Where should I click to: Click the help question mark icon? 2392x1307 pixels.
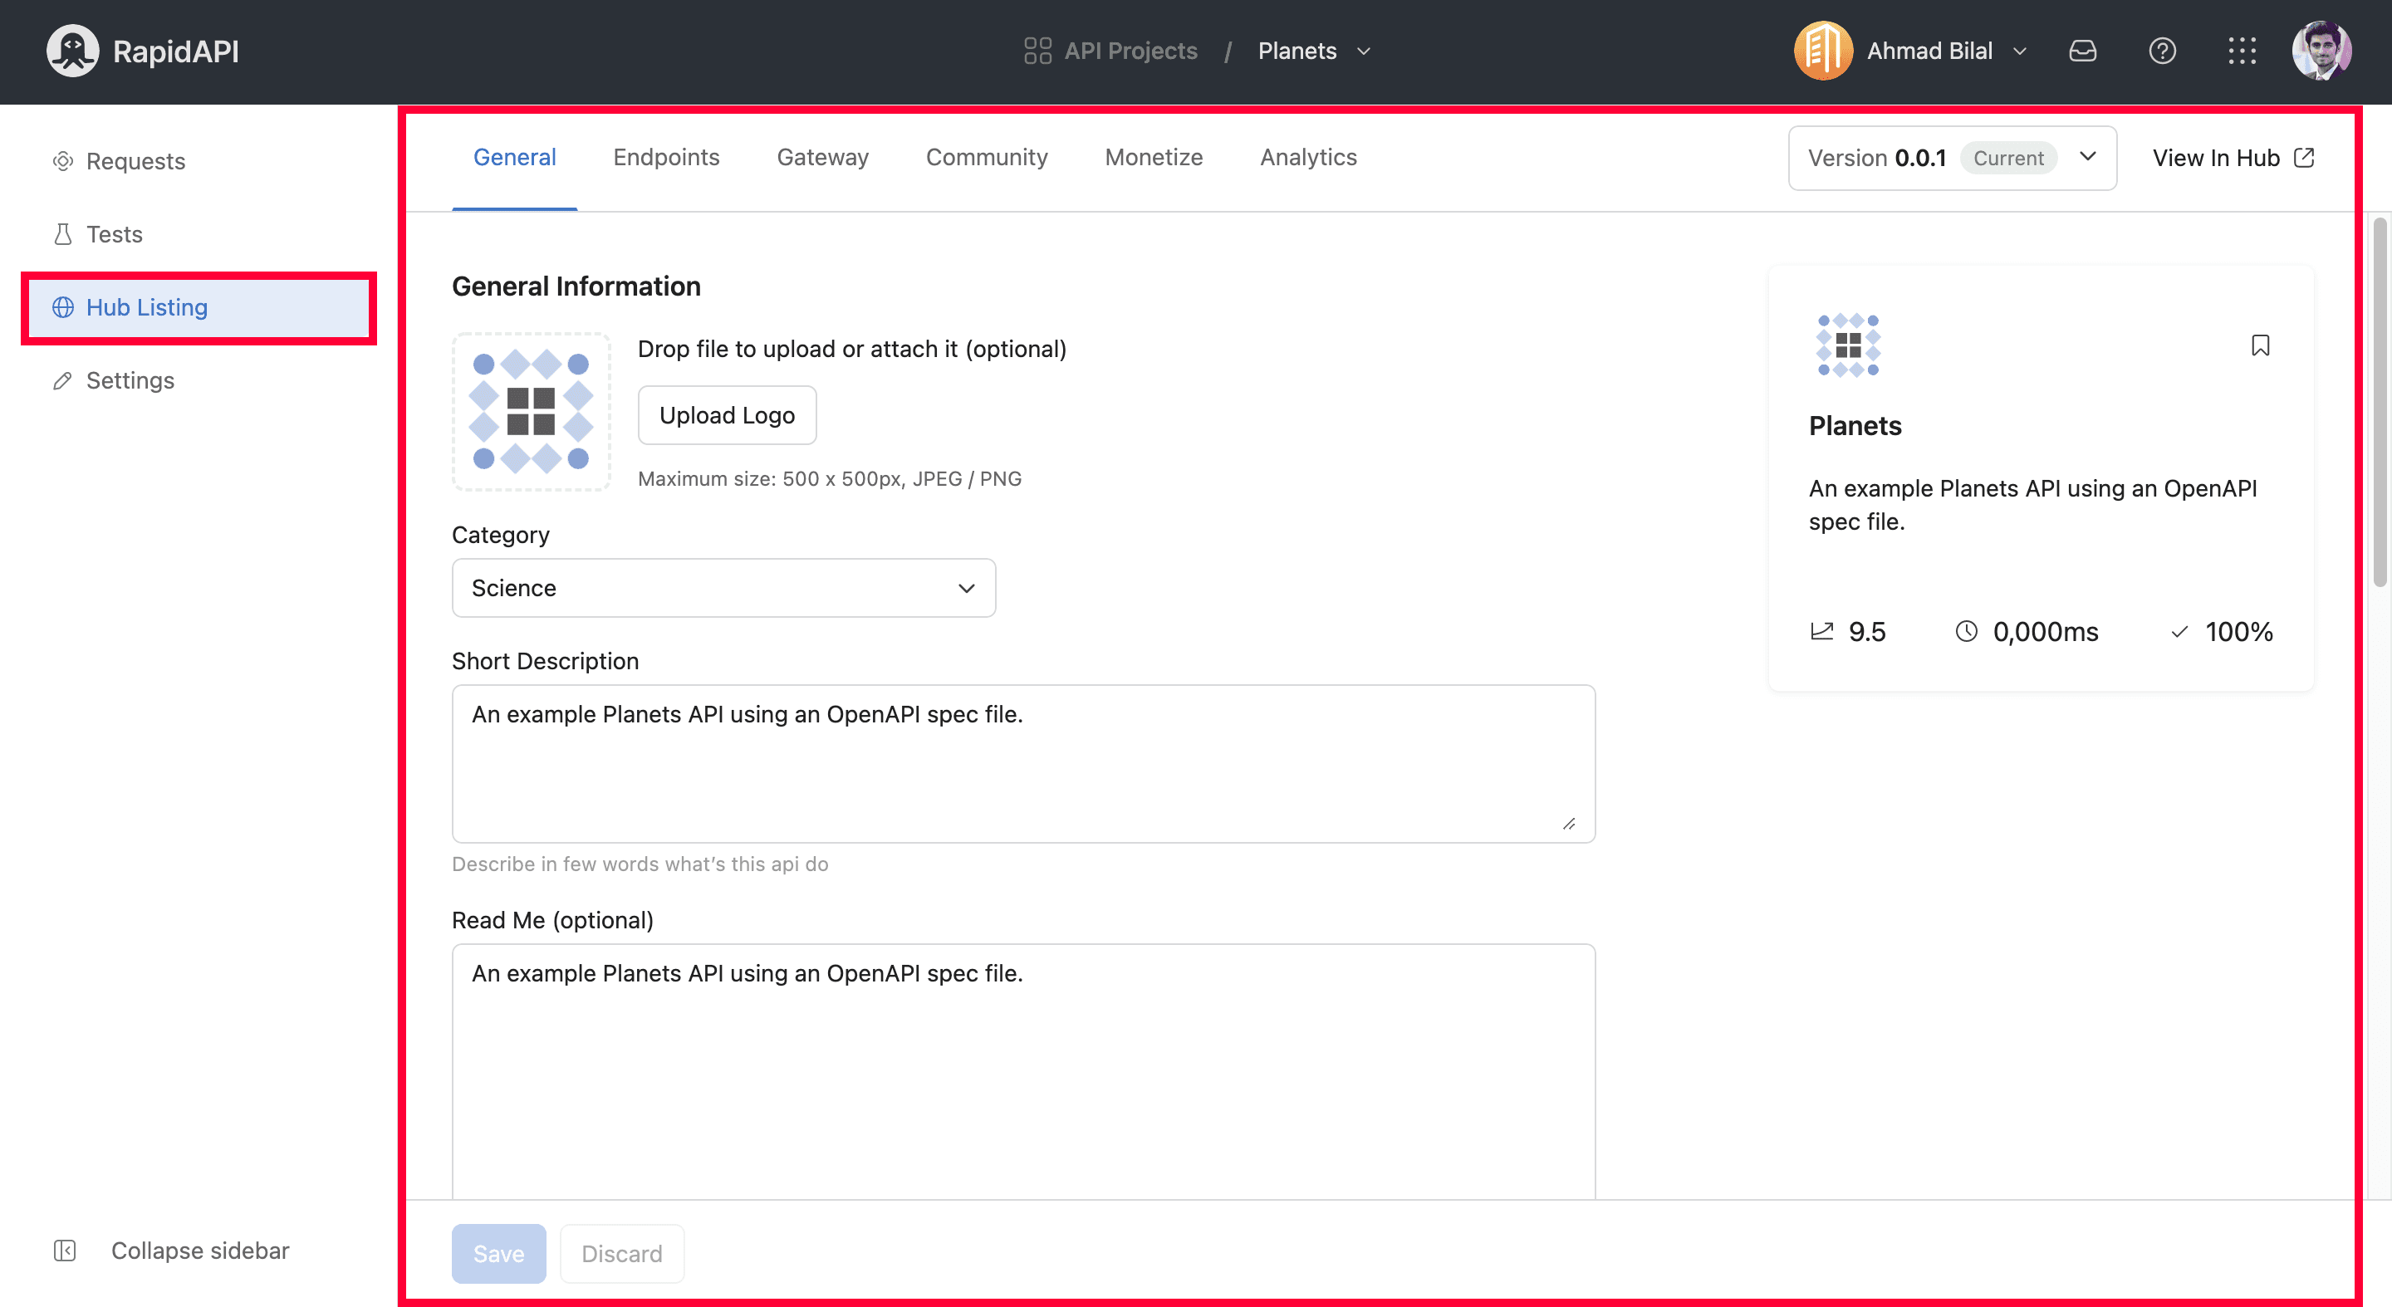click(2162, 50)
